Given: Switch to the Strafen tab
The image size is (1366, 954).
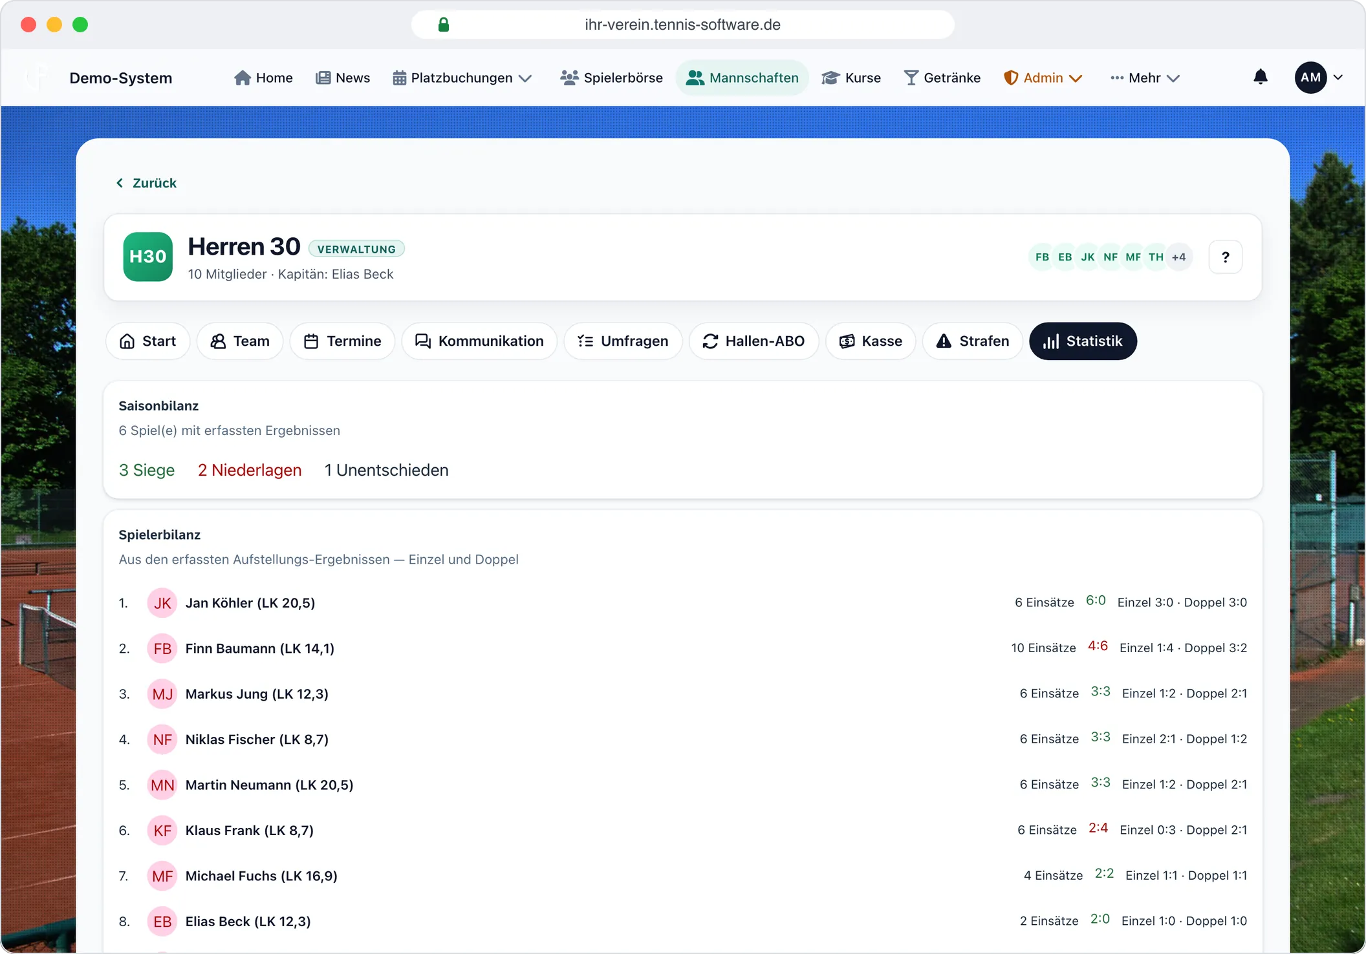Looking at the screenshot, I should [x=973, y=341].
